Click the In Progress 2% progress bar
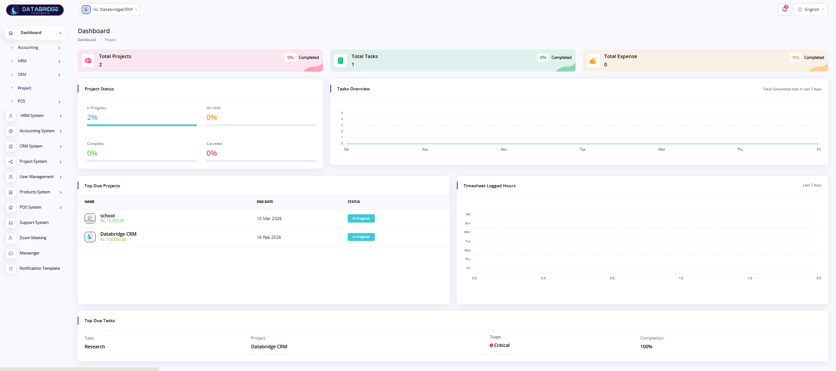Screen dimensions: 836x371 click(x=142, y=125)
